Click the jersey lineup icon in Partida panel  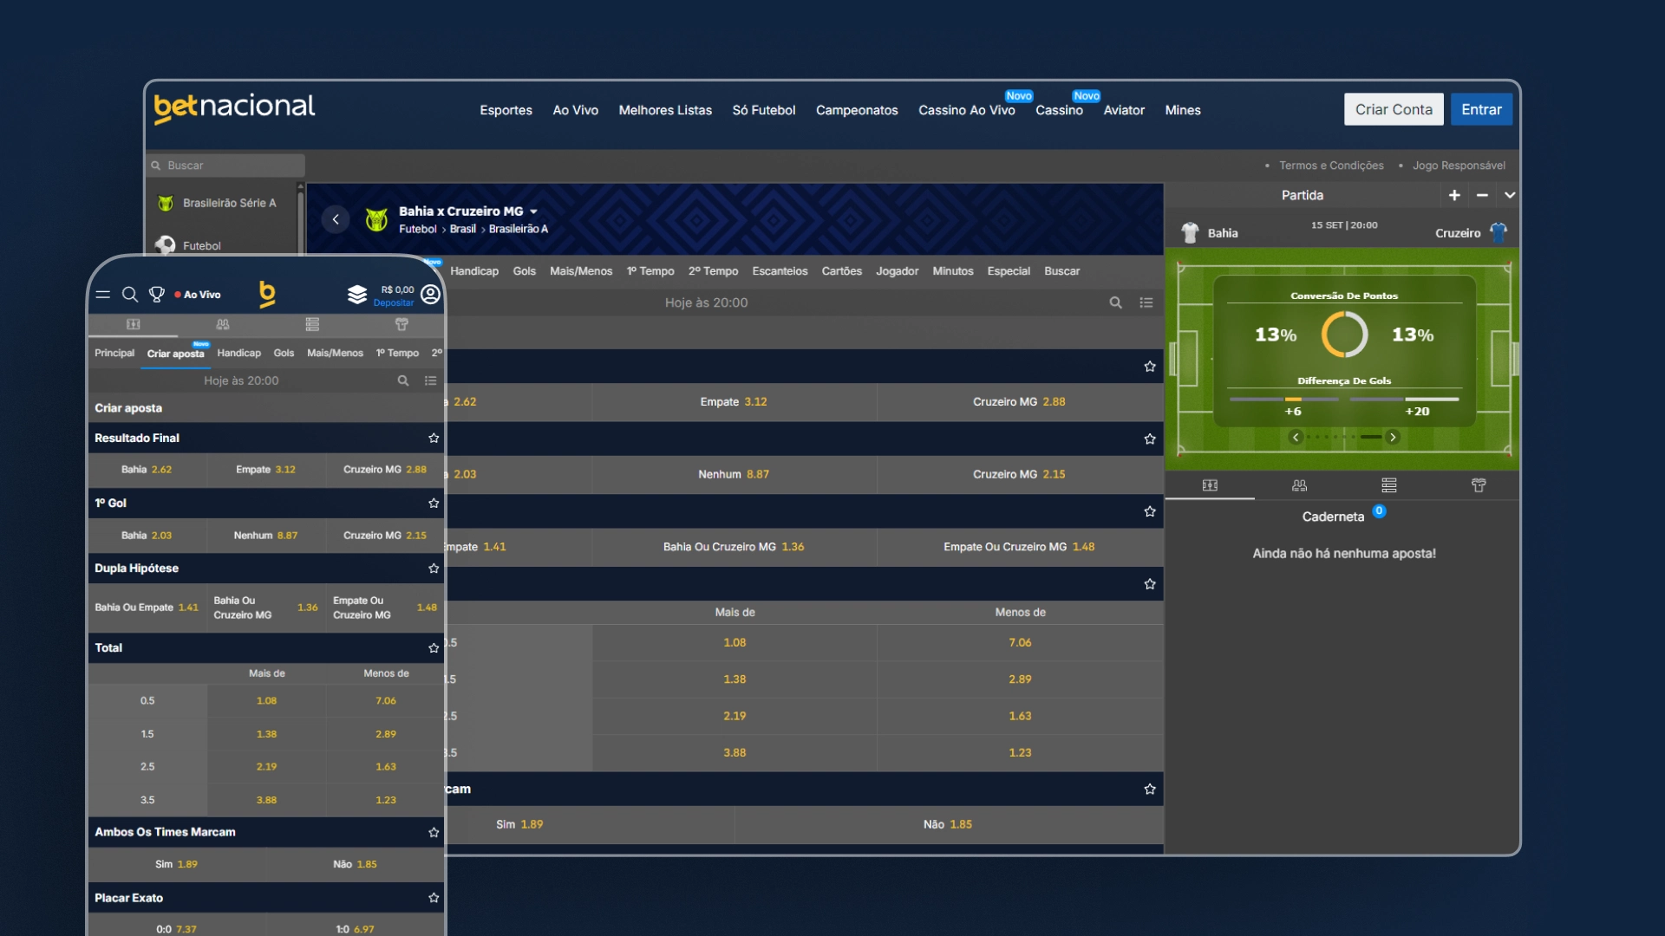click(x=1479, y=485)
